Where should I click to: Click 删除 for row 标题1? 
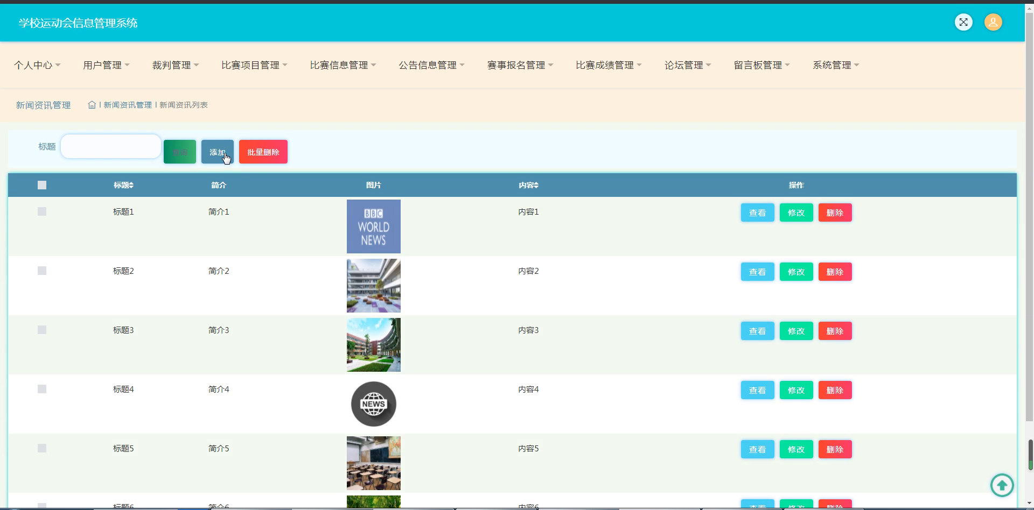[x=835, y=212]
